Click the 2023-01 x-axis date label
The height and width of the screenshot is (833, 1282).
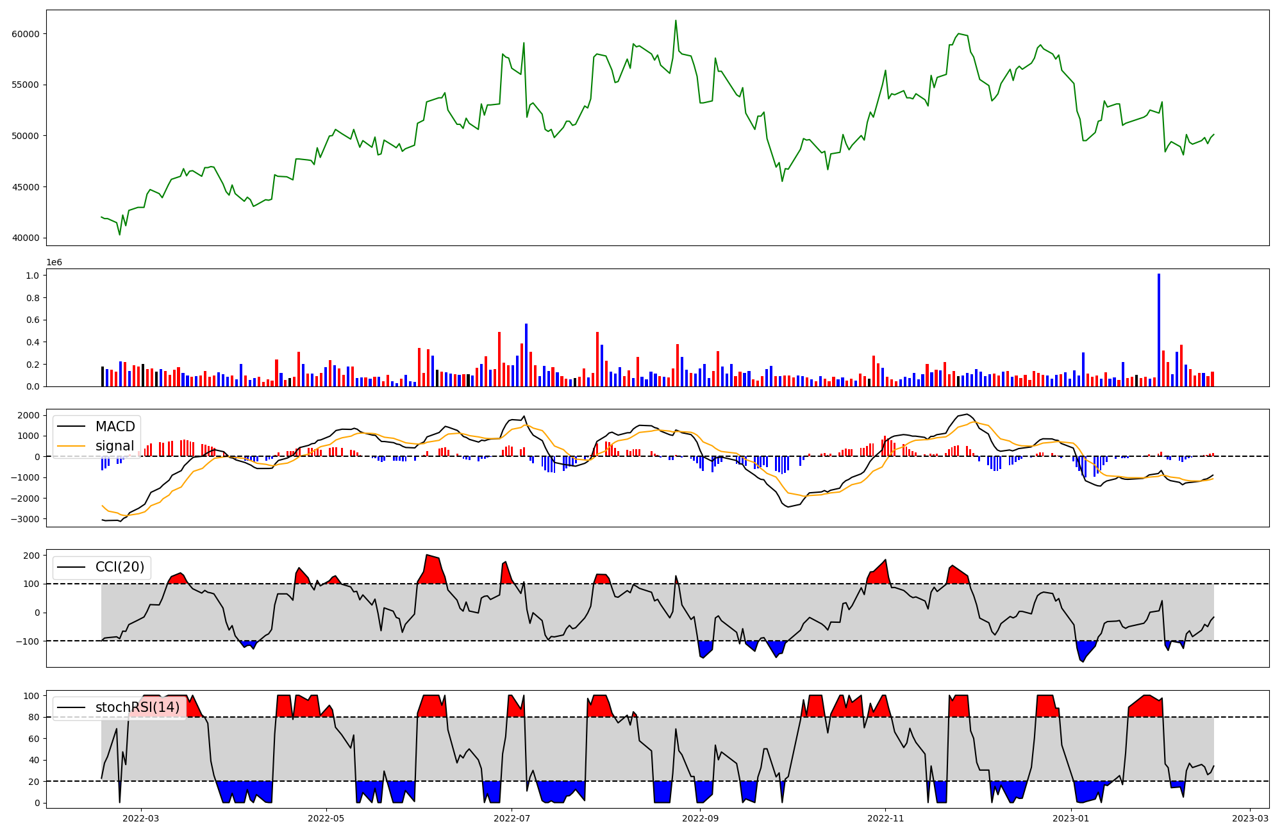tap(1072, 818)
